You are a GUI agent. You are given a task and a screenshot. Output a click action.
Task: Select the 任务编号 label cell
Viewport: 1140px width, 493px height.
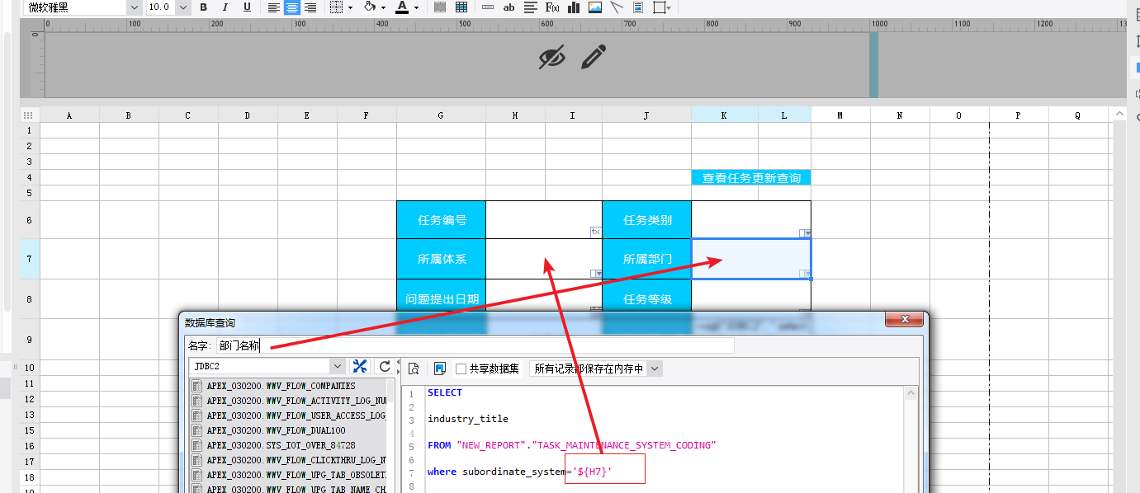[441, 220]
